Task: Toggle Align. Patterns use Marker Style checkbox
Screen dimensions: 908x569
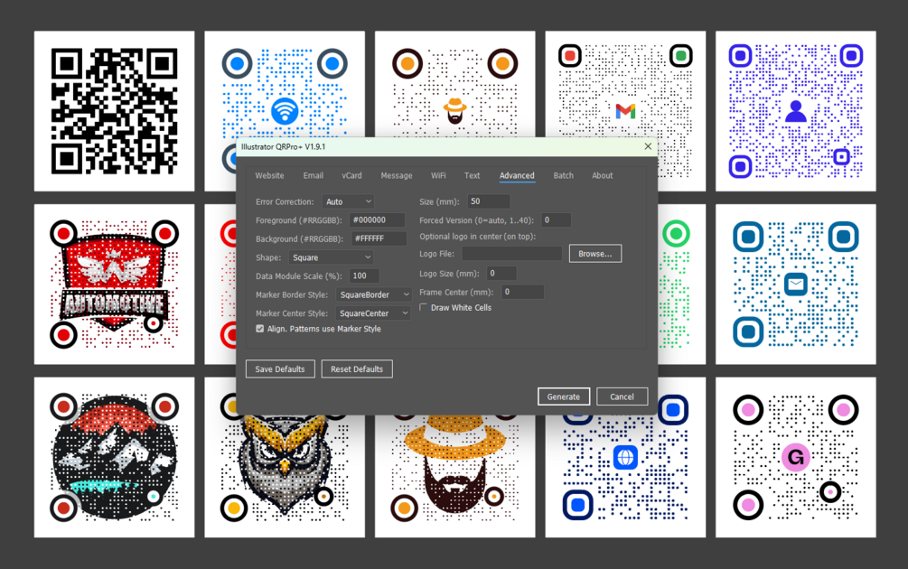Action: coord(260,328)
